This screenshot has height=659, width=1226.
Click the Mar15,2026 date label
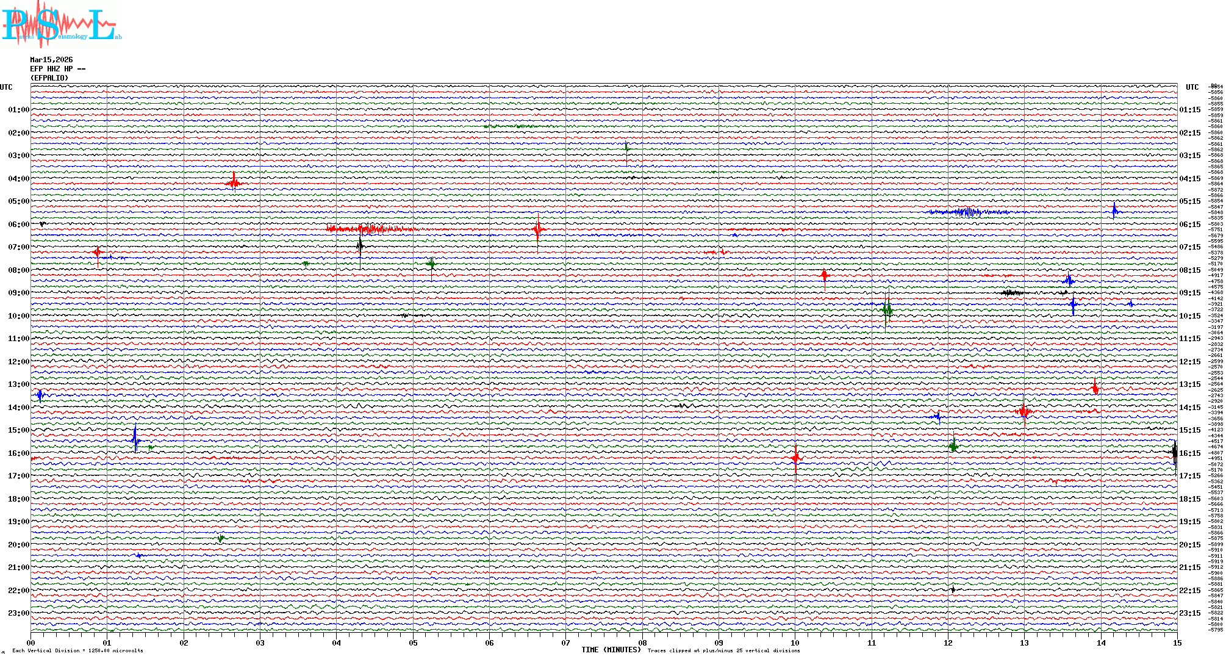51,60
